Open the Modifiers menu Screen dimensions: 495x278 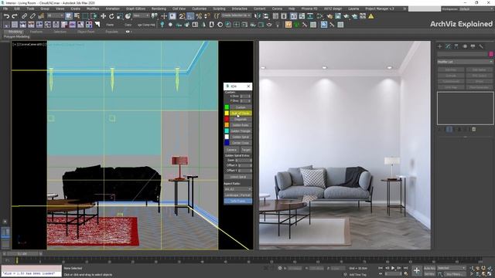click(x=93, y=8)
